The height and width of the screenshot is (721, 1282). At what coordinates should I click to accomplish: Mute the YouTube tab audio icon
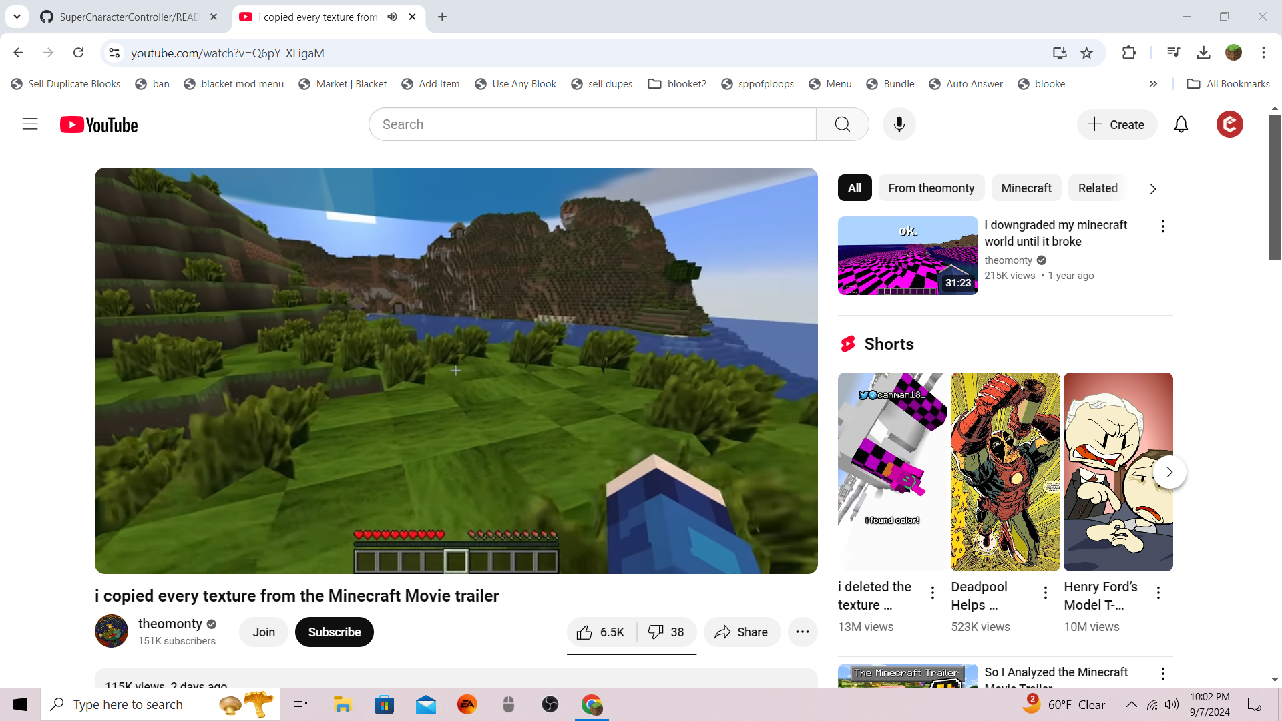(x=393, y=17)
